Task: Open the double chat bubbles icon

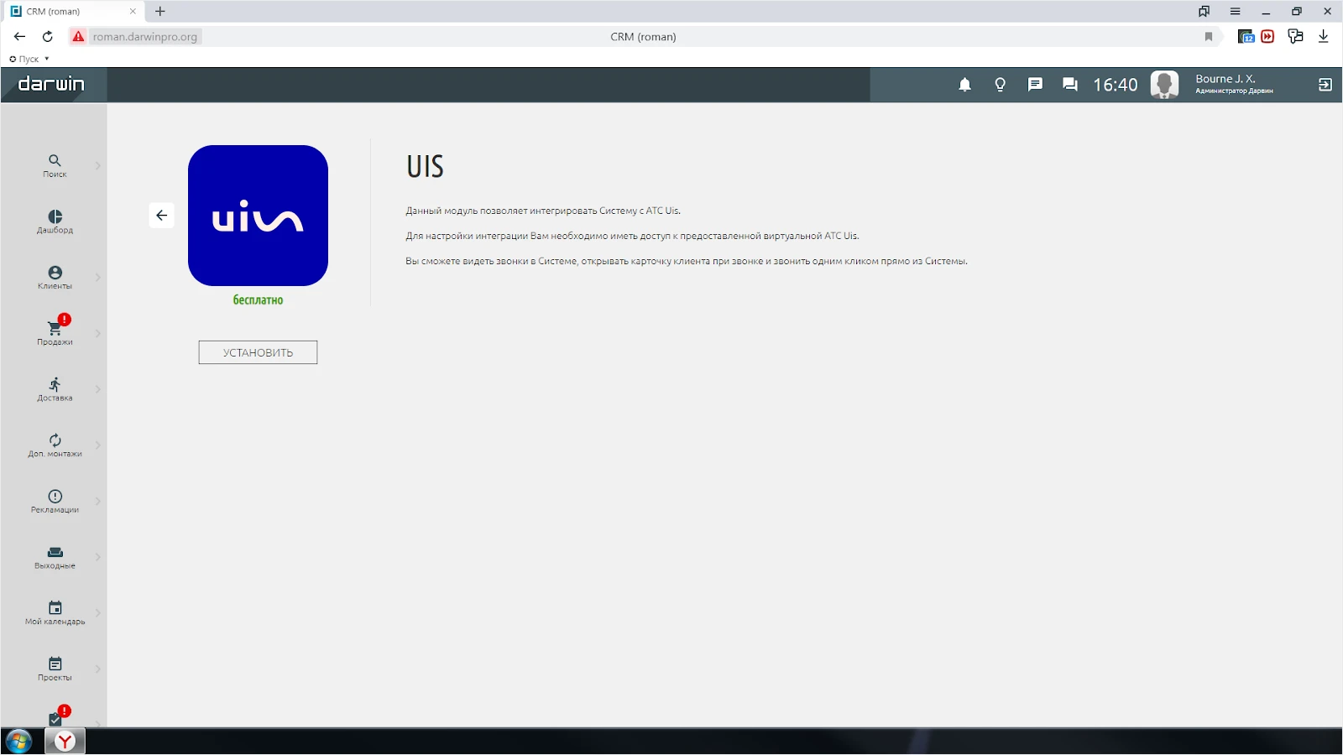Action: tap(1070, 85)
